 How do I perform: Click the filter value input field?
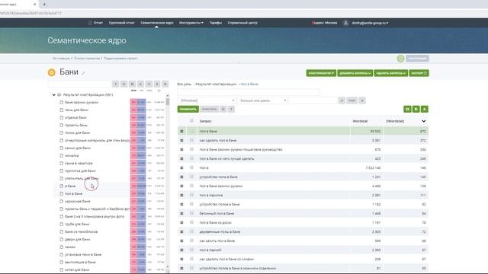pyautogui.click(x=313, y=100)
